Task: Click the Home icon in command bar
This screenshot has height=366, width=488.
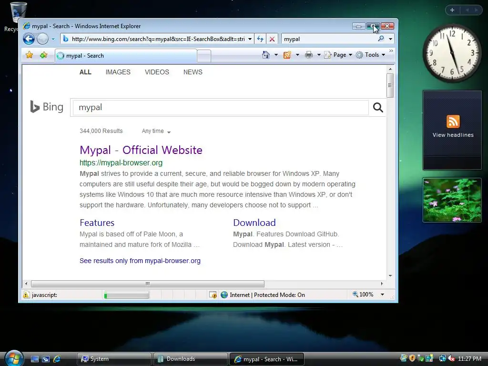Action: tap(266, 55)
